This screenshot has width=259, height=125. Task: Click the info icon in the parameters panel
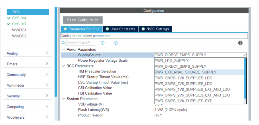pyautogui.click(x=240, y=43)
